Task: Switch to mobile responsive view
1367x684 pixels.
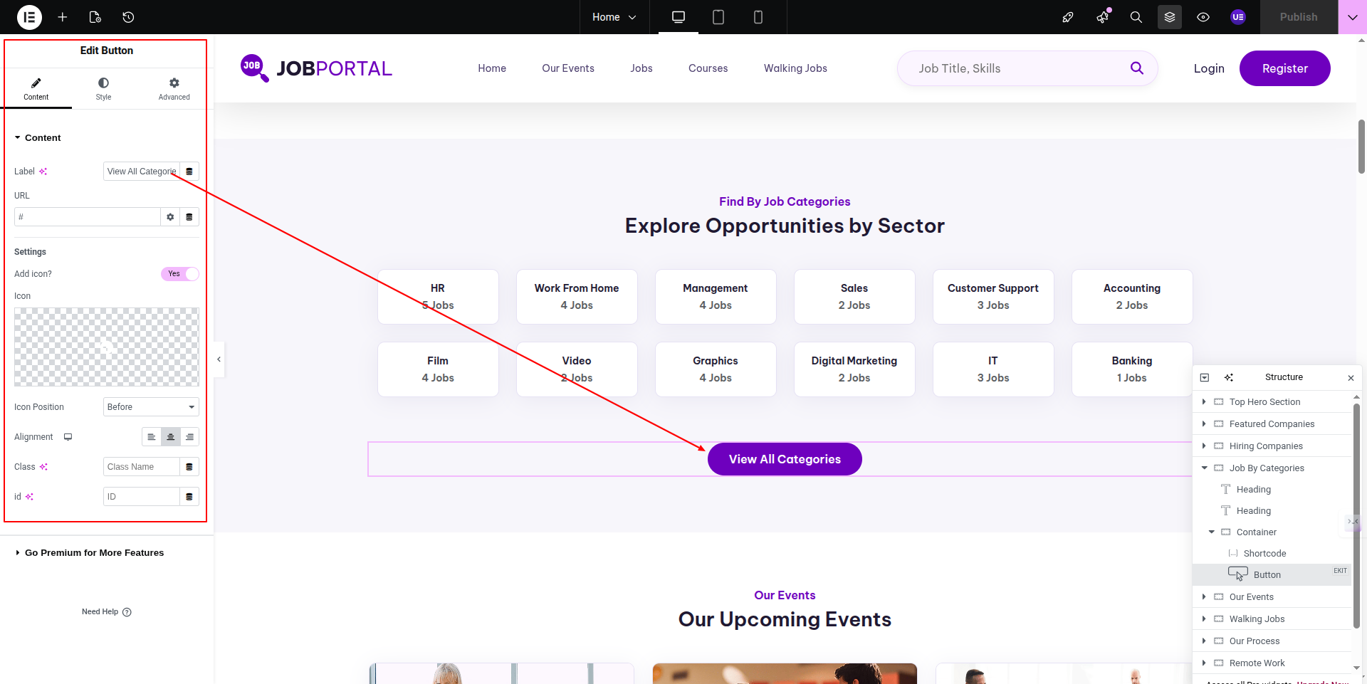Action: click(758, 17)
